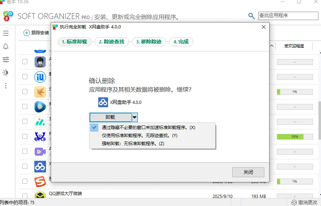Focus the 查找应用程序 search field

pyautogui.click(x=288, y=16)
